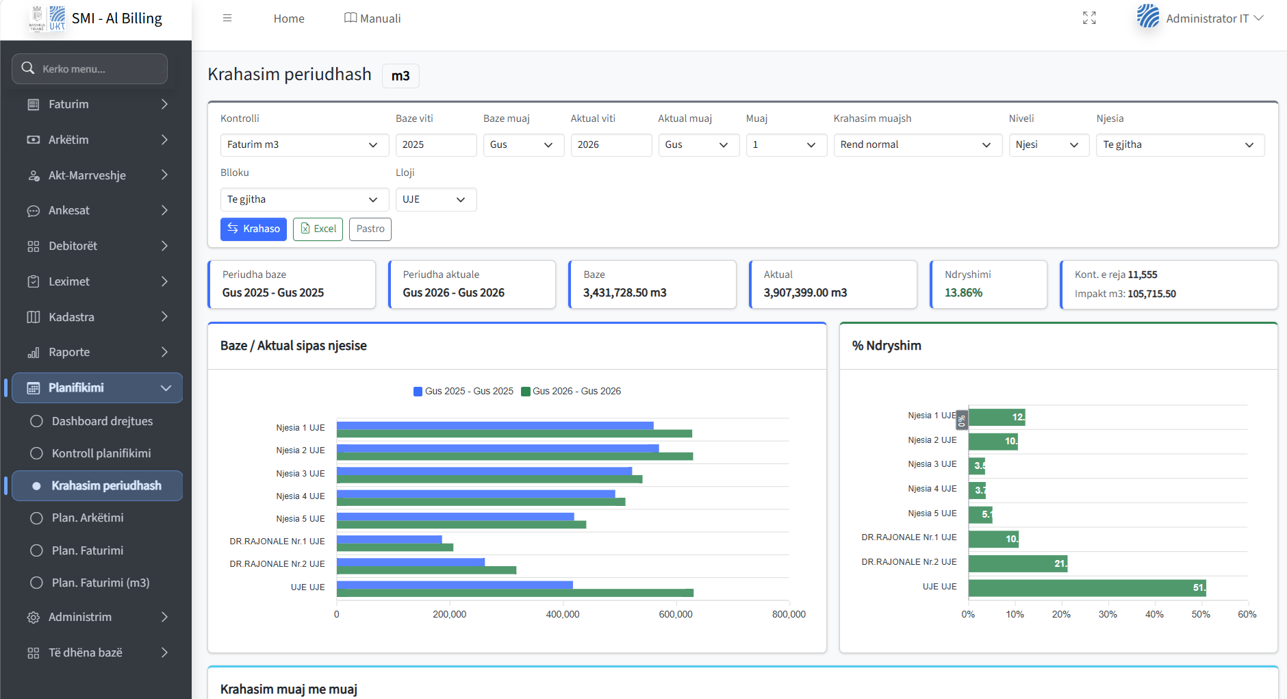Image resolution: width=1287 pixels, height=699 pixels.
Task: Expand the Faturim menu section
Action: 97,104
